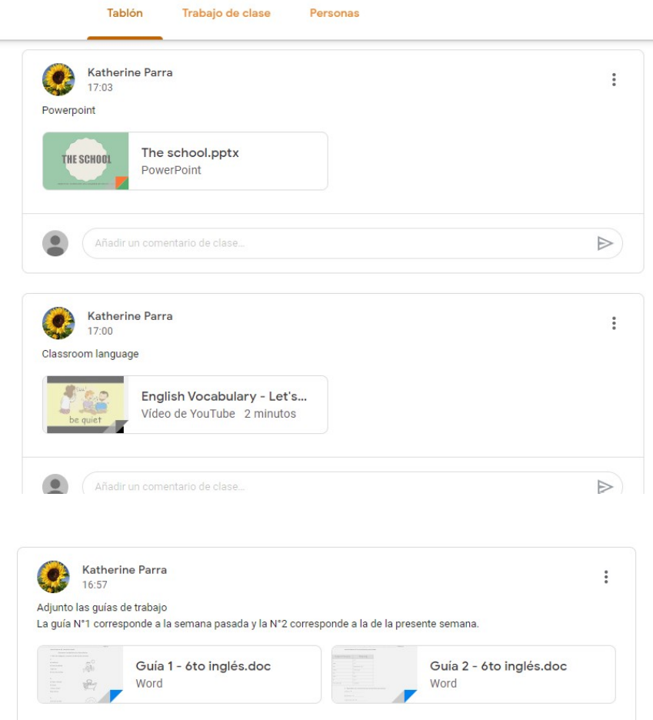Click the 'be quiet' video thumbnail
The height and width of the screenshot is (720, 653).
pyautogui.click(x=85, y=405)
